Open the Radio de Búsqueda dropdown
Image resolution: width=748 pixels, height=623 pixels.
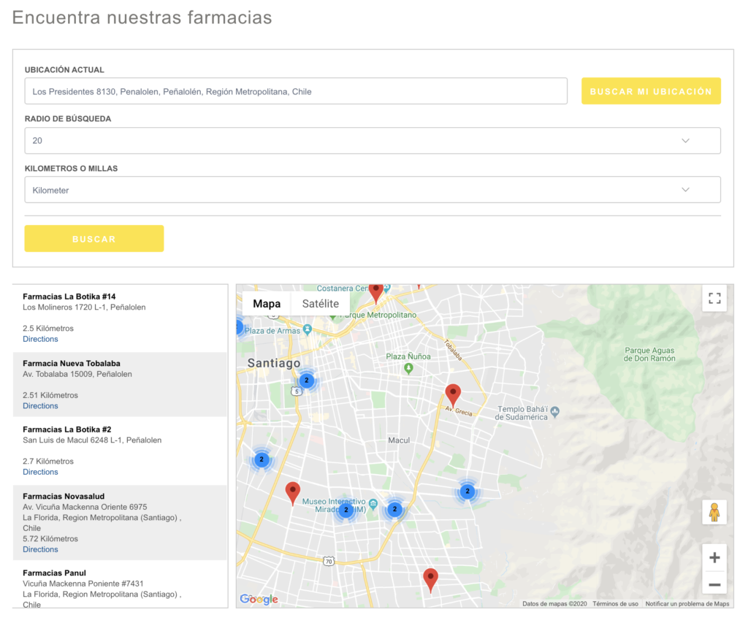click(x=373, y=141)
